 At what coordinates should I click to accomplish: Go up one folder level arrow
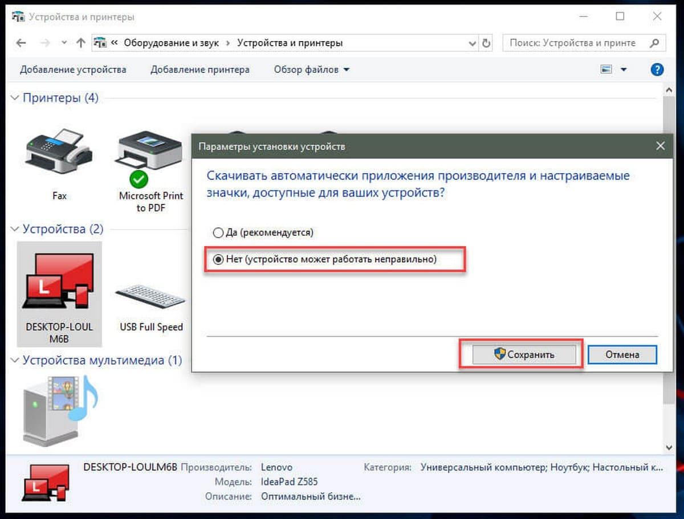(x=81, y=43)
